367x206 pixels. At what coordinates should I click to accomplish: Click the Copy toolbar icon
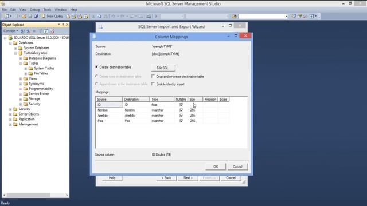[x=99, y=17]
